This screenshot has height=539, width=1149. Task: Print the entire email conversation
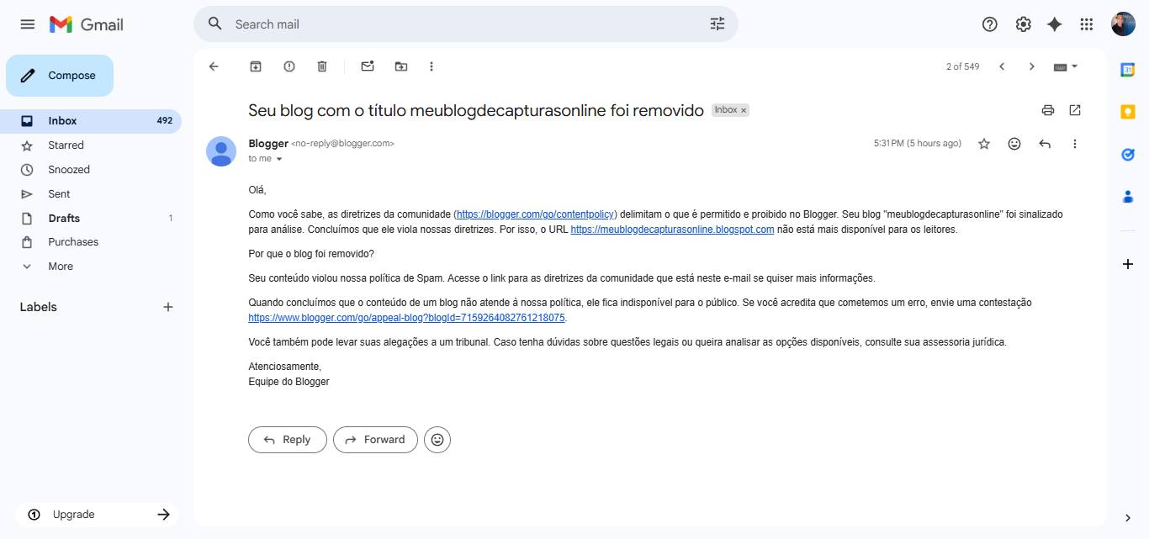1048,110
